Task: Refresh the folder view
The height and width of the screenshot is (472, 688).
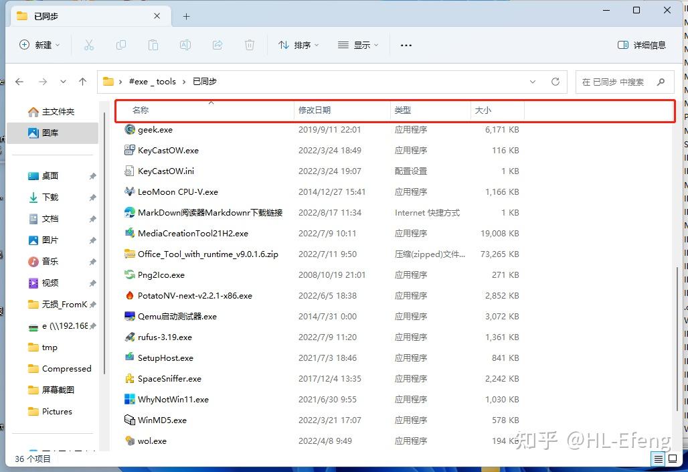Action: (x=555, y=82)
